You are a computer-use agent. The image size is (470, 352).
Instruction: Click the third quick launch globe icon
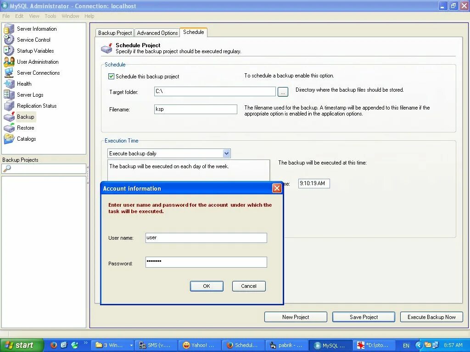74,345
